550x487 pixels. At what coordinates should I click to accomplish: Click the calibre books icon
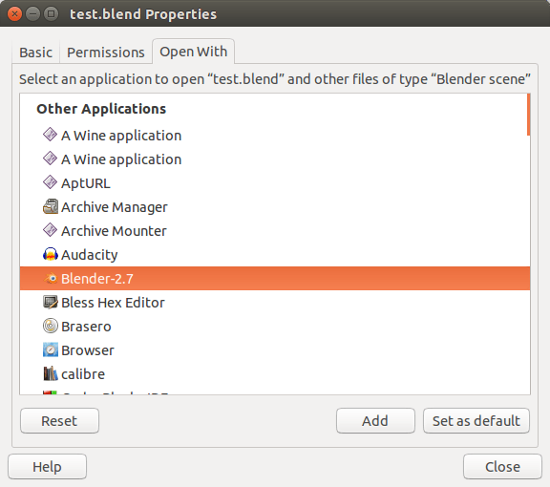51,374
